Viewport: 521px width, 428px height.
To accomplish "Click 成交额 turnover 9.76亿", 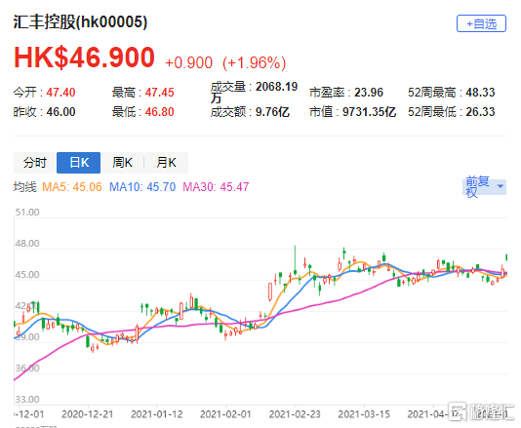I will click(272, 112).
